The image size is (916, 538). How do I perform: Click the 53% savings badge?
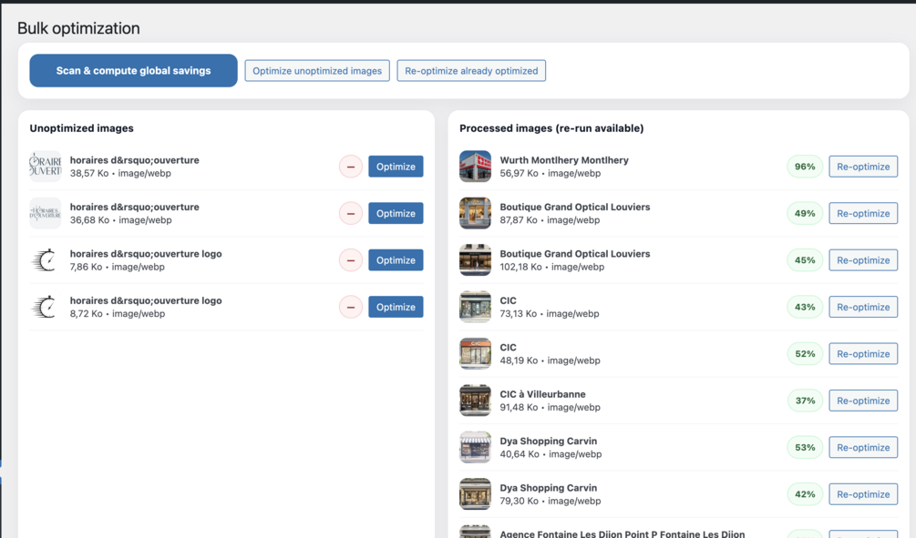pyautogui.click(x=805, y=448)
